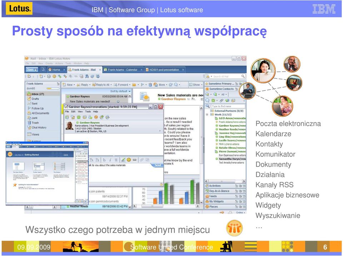Click the binoculars find icon in toolbar

[87, 76]
